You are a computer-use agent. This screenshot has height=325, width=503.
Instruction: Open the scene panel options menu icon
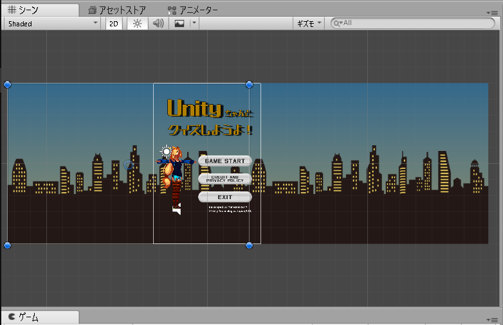coord(492,13)
